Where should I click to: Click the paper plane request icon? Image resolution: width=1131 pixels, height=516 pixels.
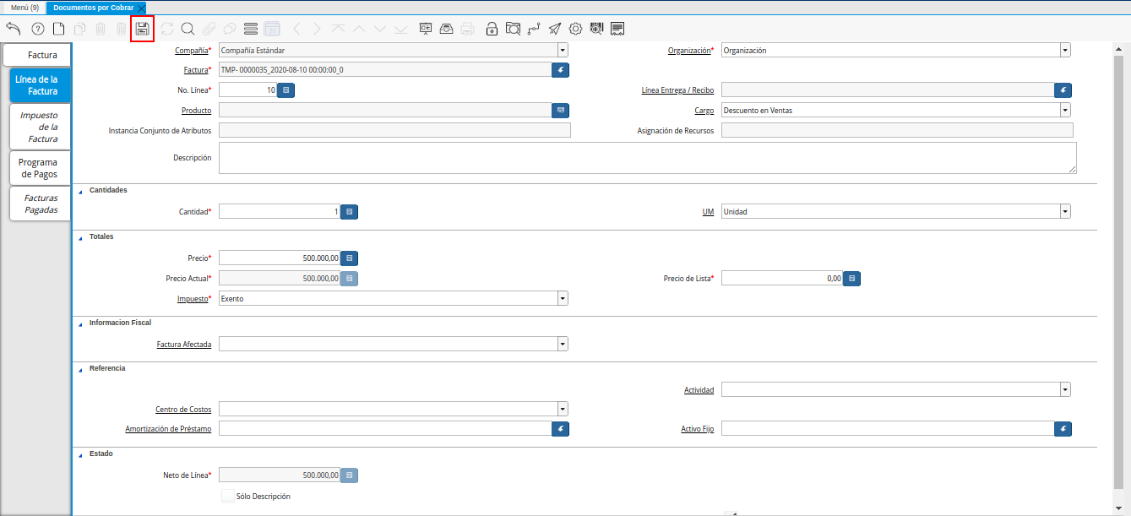click(555, 29)
